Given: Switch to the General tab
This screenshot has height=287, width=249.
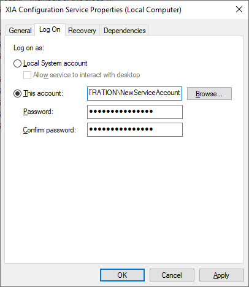Looking at the screenshot, I should 20,31.
